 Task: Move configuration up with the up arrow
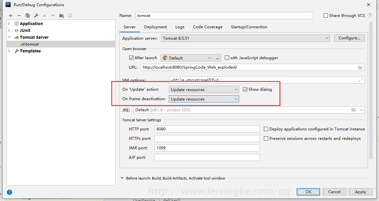(x=45, y=16)
